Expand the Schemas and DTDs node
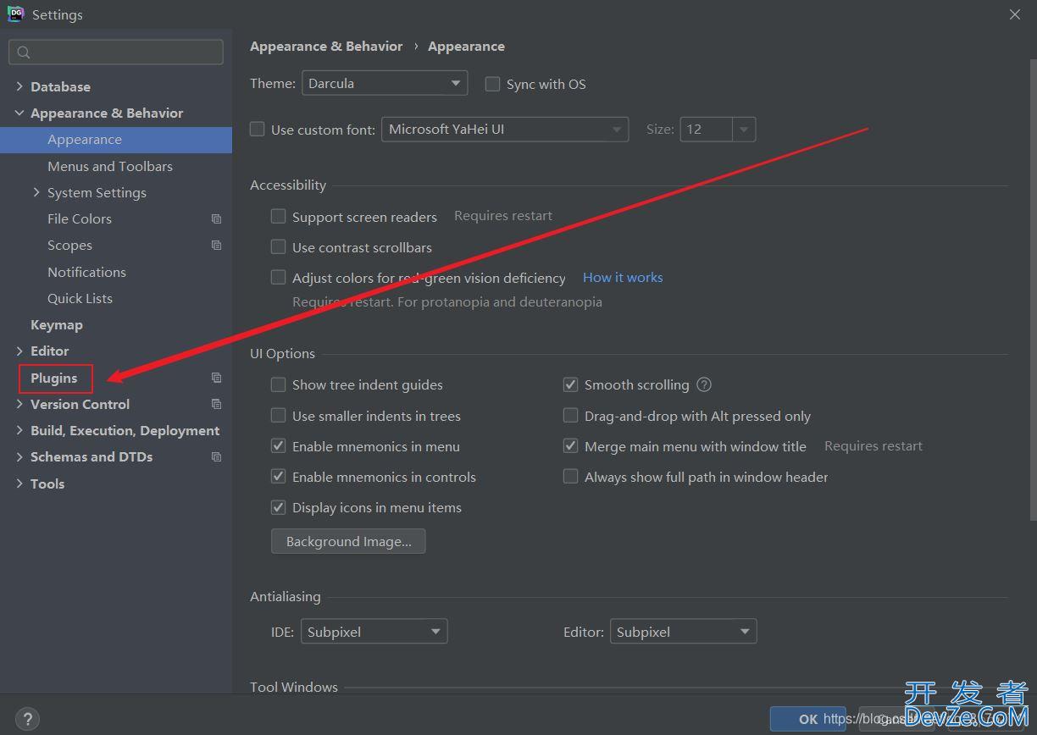Screen dimensions: 1037x735 [x=19, y=456]
